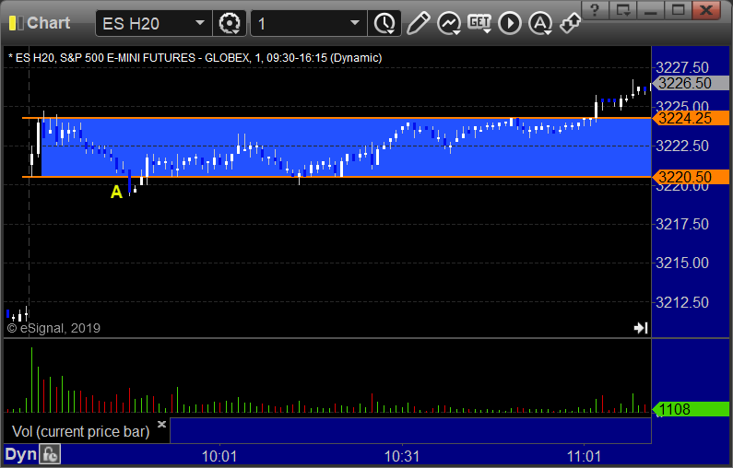Click the green volume value 1108
This screenshot has height=468, width=733.
691,409
